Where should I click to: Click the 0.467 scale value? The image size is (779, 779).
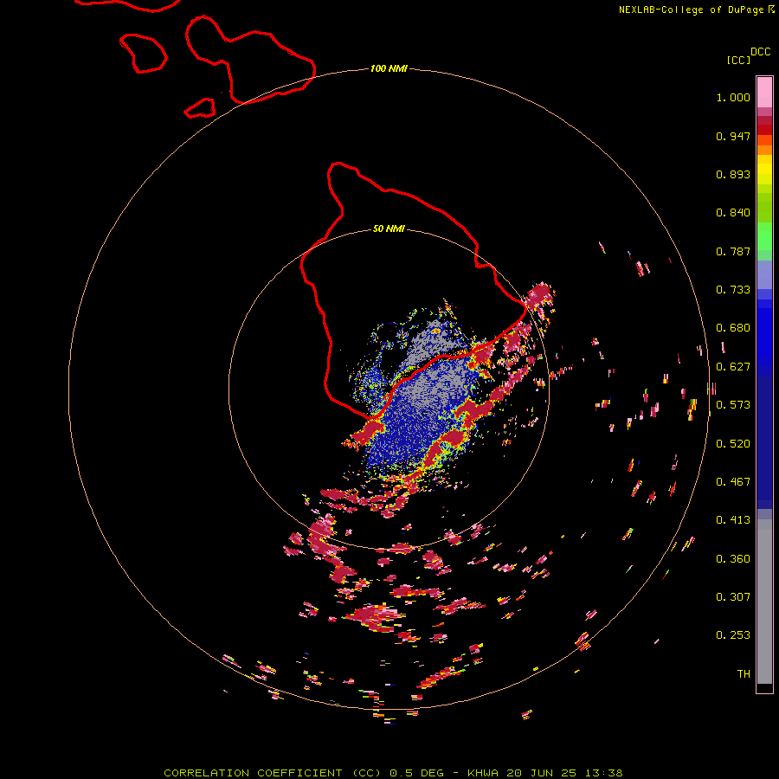733,482
